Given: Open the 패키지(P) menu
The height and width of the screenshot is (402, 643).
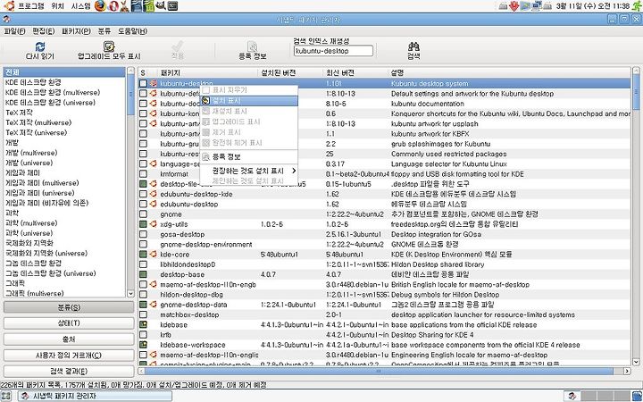Looking at the screenshot, I should 76,31.
